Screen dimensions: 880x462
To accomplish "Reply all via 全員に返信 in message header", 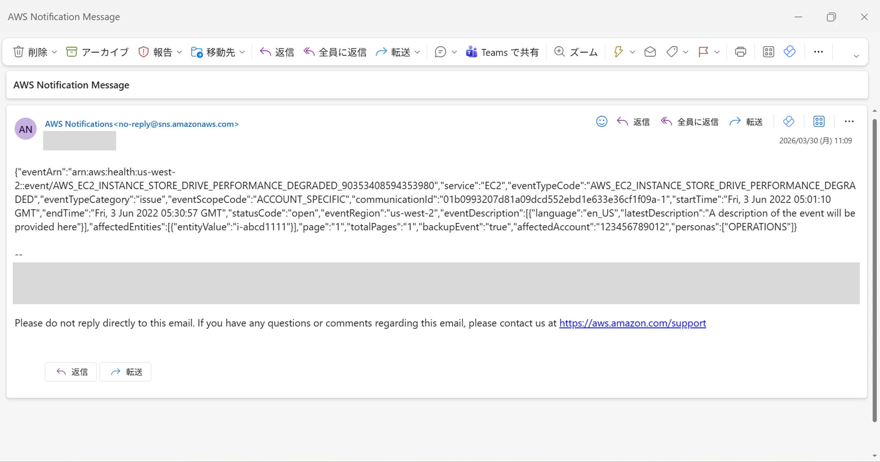I will tap(689, 122).
